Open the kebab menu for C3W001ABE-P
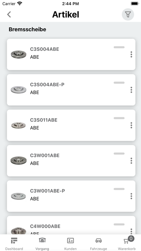141x251 pixels. (131, 196)
